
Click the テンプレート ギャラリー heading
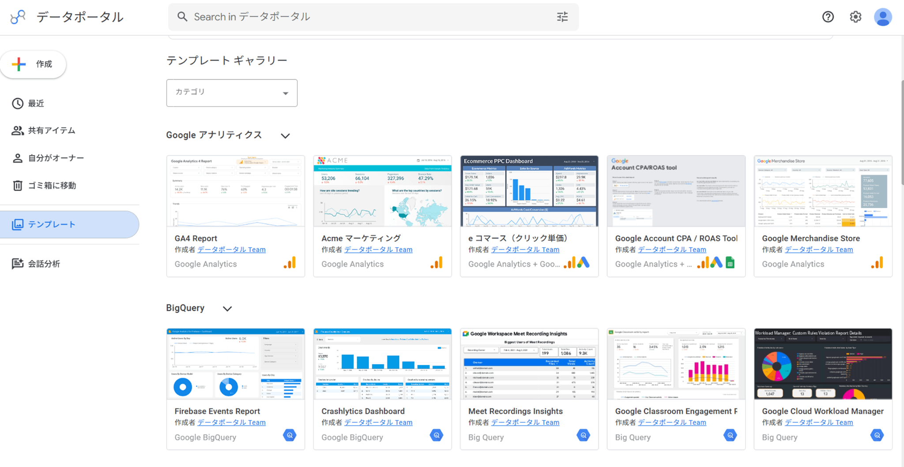click(227, 60)
